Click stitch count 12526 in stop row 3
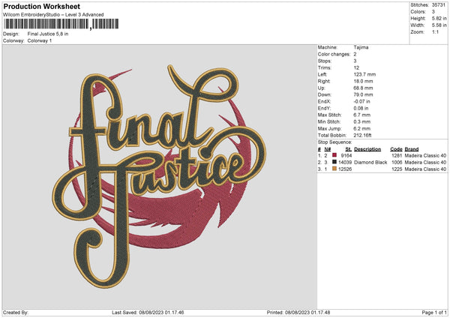Image resolution: width=450 pixels, height=318 pixels. [x=345, y=169]
